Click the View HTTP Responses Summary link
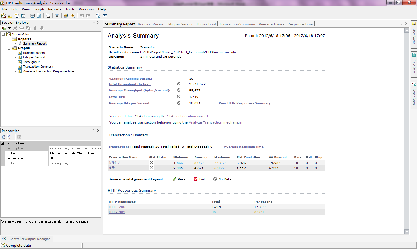Viewport: 417px width, 249px height. (x=244, y=103)
